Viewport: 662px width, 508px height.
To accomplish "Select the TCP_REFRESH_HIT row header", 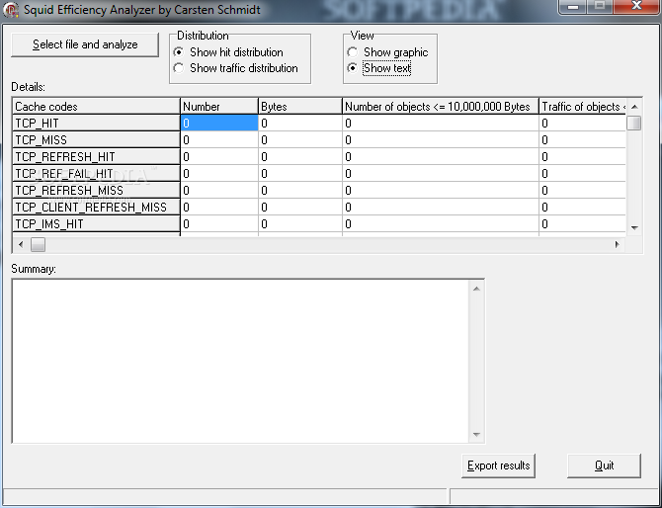I will 96,157.
